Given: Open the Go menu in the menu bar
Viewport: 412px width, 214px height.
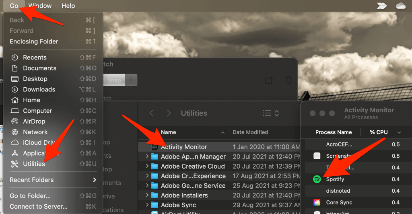Looking at the screenshot, I should (14, 6).
